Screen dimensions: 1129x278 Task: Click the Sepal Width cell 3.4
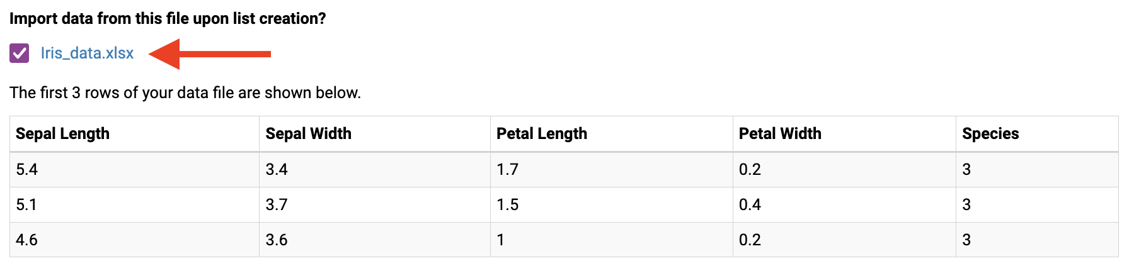(x=277, y=169)
